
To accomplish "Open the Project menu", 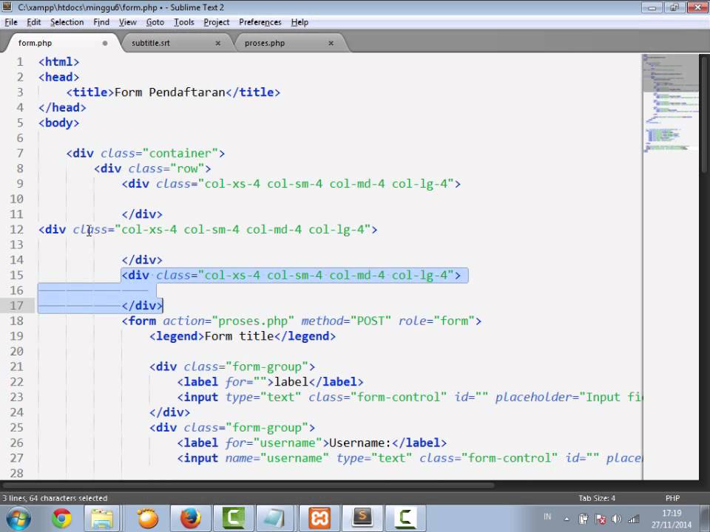I will 217,22.
